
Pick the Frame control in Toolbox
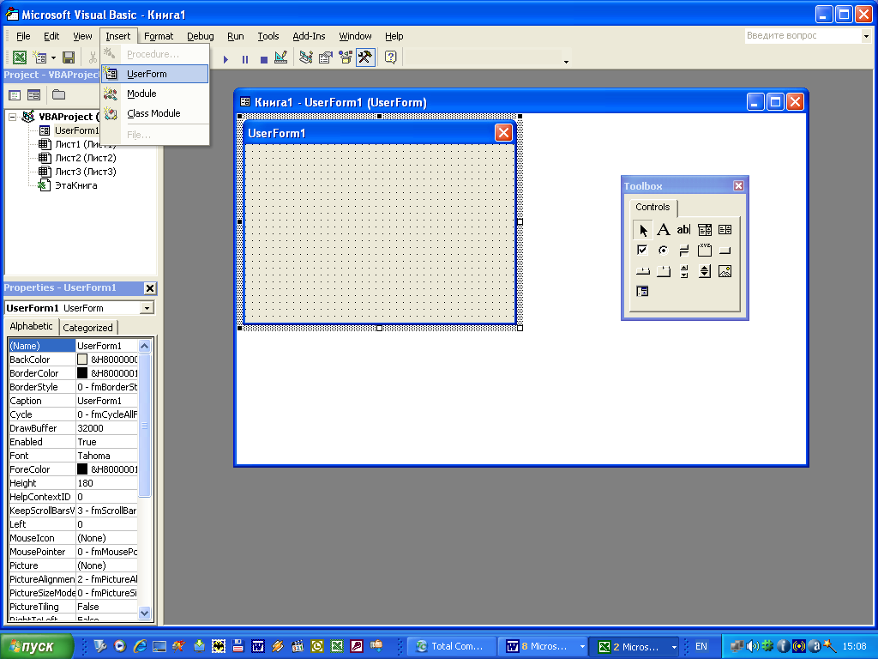(705, 251)
